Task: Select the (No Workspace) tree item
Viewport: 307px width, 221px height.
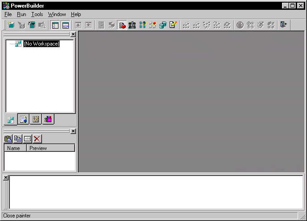Action: tap(41, 44)
